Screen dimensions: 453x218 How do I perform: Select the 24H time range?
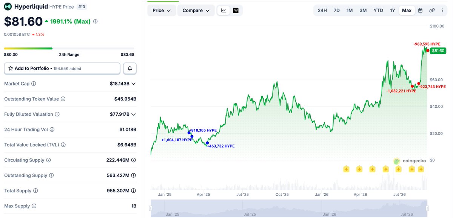pyautogui.click(x=322, y=11)
